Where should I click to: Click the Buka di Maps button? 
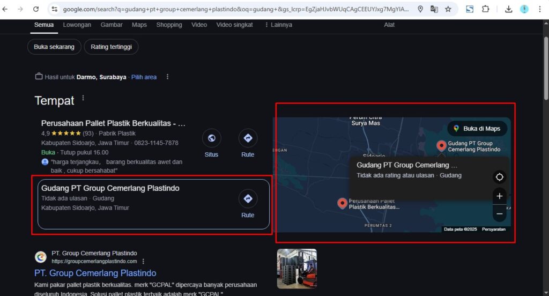point(477,129)
